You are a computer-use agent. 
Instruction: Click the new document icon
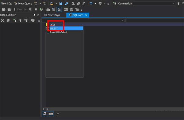36,4
